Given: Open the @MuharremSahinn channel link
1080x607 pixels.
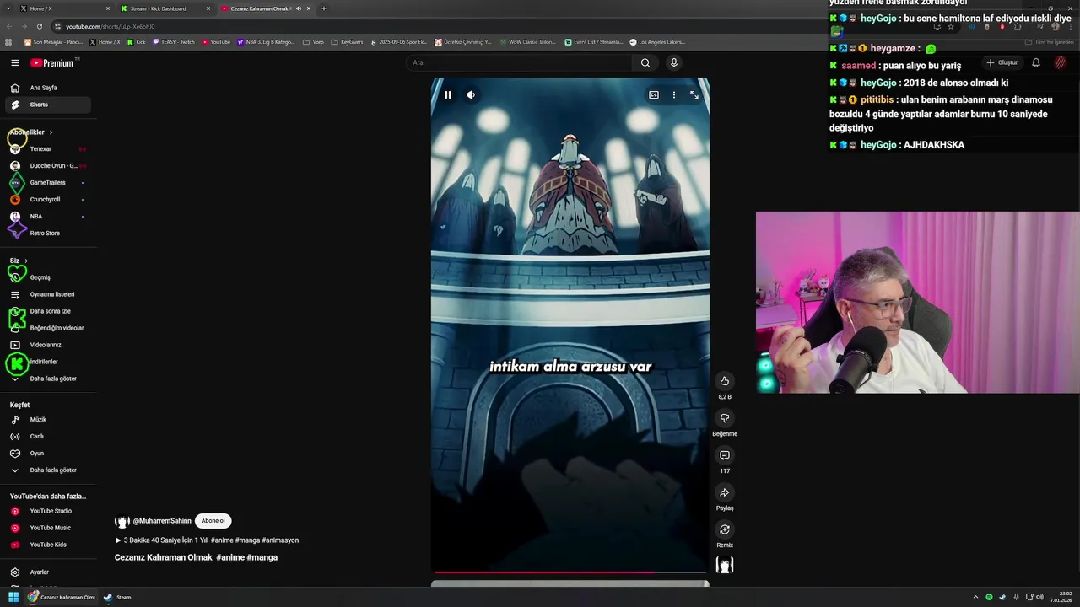Looking at the screenshot, I should 162,521.
